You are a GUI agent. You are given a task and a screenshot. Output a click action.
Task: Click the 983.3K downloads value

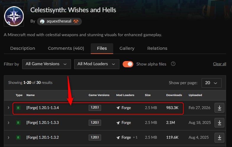tap(172, 108)
